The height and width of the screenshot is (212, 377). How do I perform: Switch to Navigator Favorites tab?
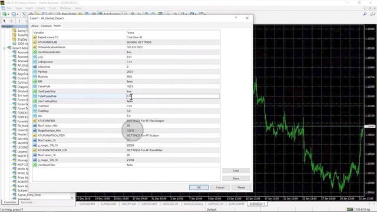[27, 203]
